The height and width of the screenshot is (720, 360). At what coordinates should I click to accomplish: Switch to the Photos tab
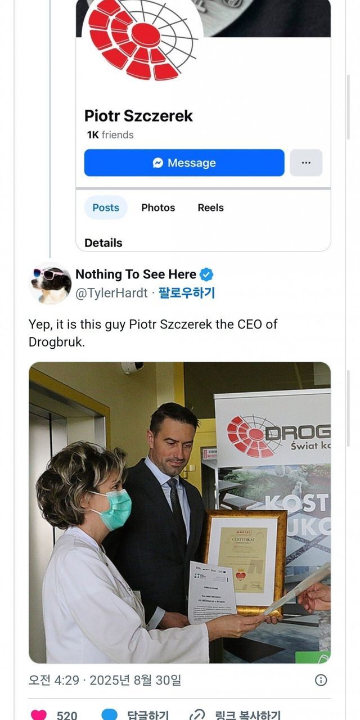(158, 208)
